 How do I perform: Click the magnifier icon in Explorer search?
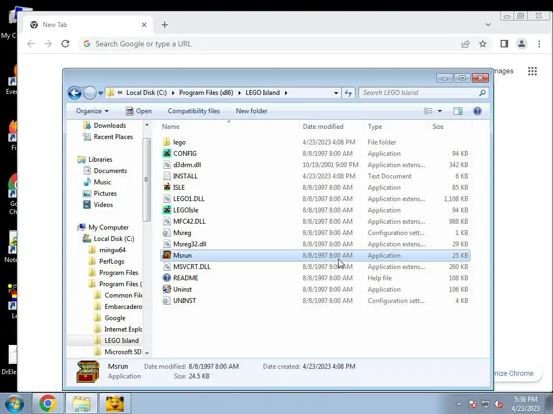point(482,93)
